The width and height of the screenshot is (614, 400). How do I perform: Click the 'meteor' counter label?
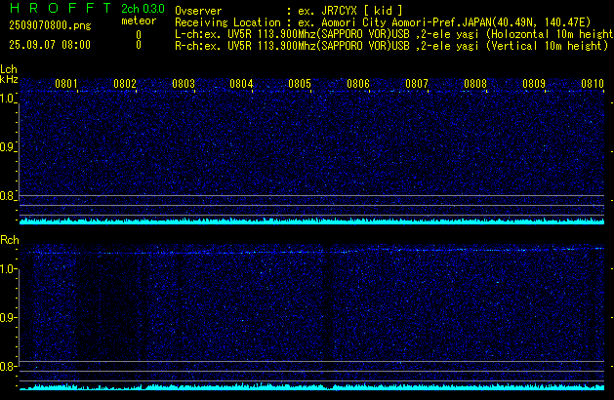pos(139,20)
